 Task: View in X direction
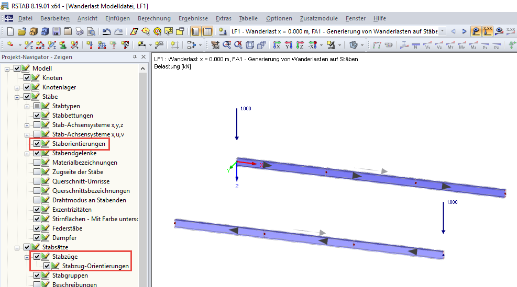(x=277, y=45)
